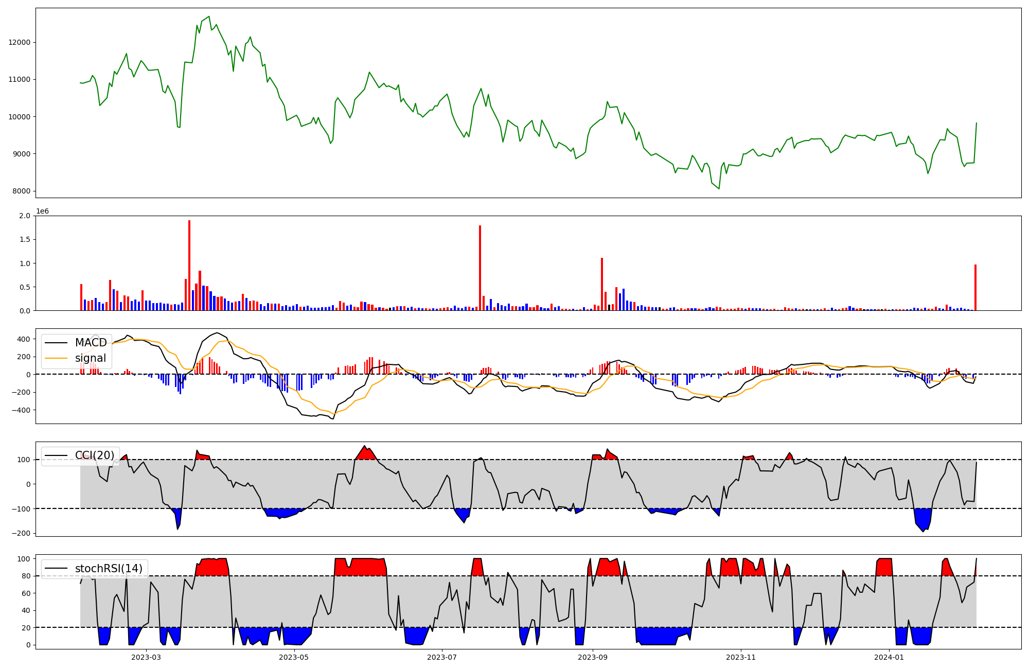Viewport: 1029px width, 669px height.
Task: Click the 1e6 volume scale label
Action: [42, 212]
